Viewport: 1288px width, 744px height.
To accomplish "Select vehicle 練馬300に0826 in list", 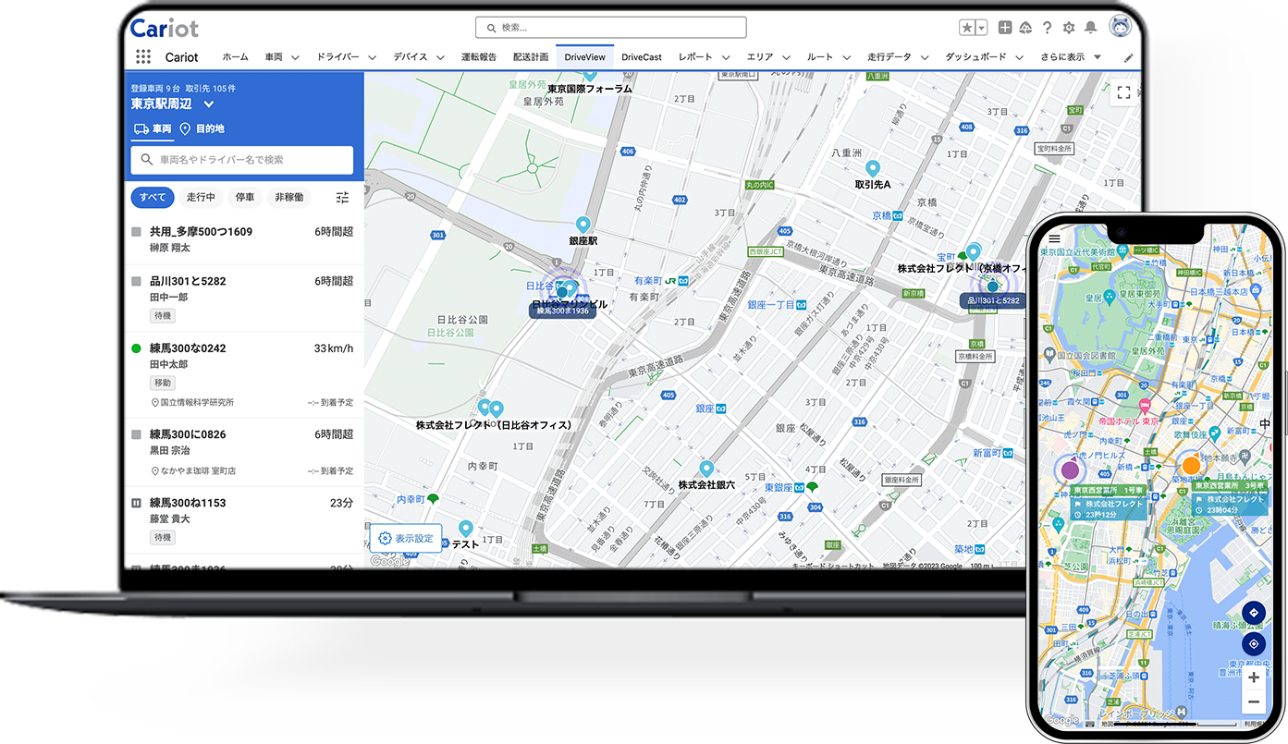I will pyautogui.click(x=242, y=452).
